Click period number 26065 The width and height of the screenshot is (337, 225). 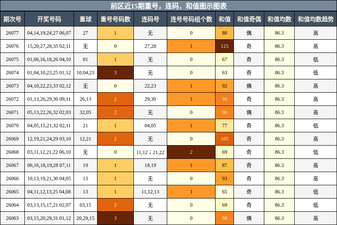tap(12, 192)
